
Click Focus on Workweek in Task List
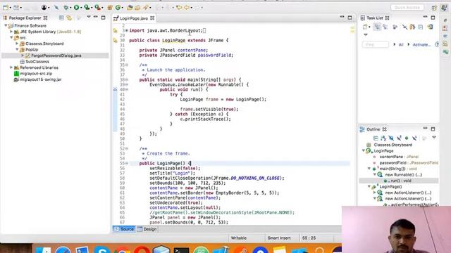395,27
